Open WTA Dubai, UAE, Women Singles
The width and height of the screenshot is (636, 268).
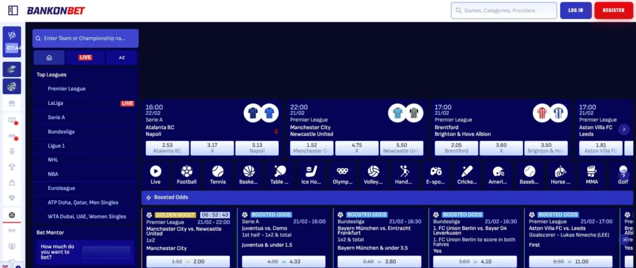point(85,217)
